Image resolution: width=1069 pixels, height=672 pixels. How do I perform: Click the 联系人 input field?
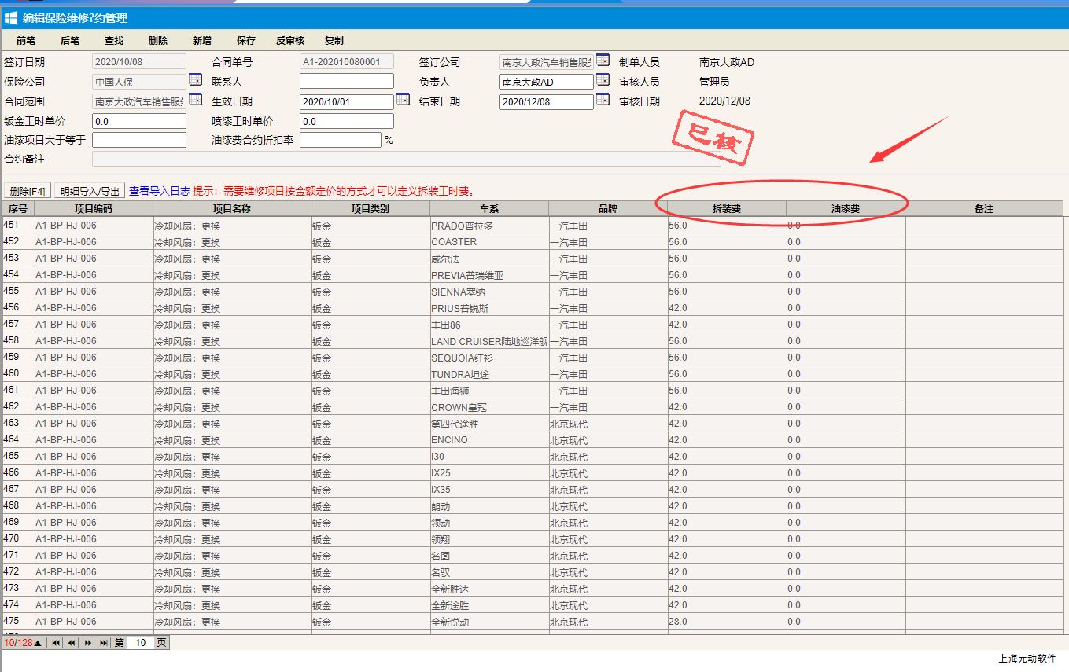coord(347,81)
